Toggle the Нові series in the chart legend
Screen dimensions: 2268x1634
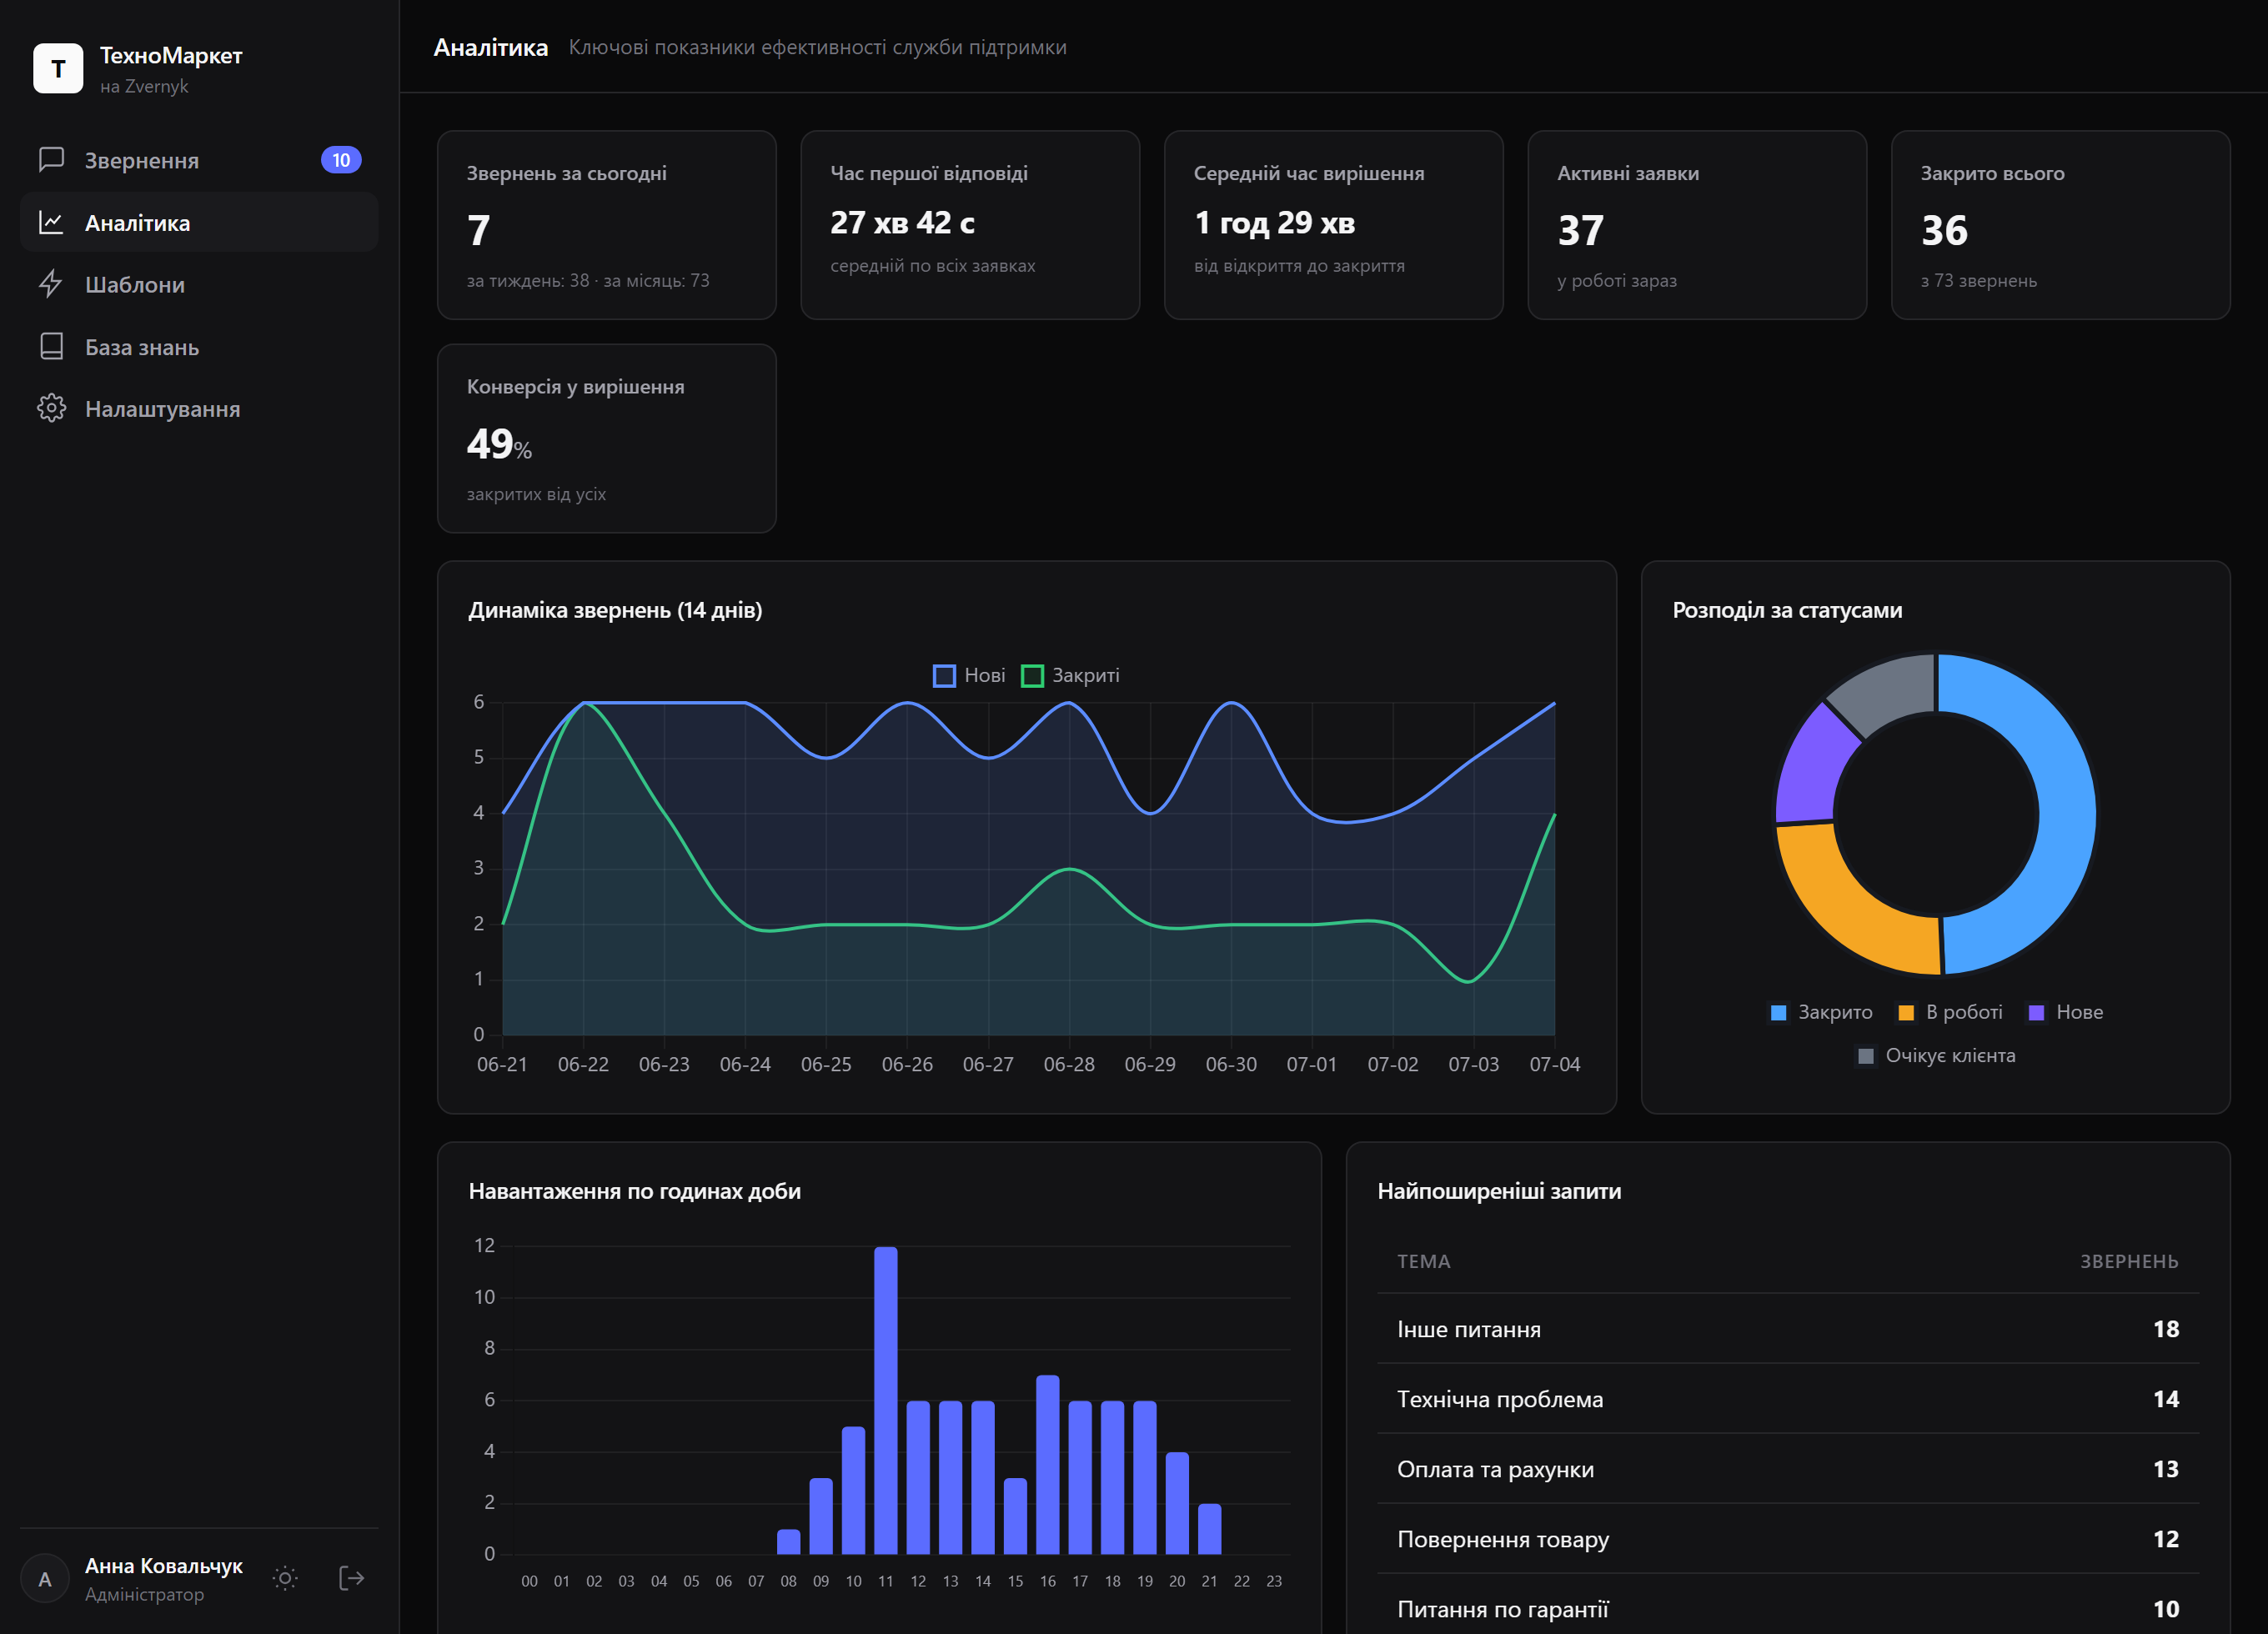969,676
